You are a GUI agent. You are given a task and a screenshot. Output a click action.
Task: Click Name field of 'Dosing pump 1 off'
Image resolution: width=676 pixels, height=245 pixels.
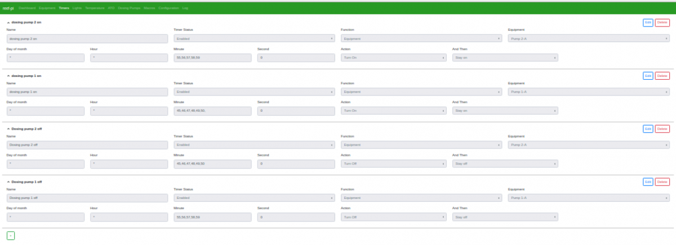point(87,198)
